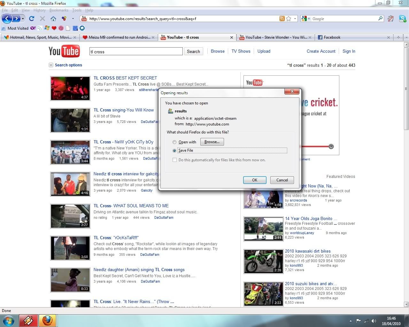Open TL Cross singing-You Will Know title
Image resolution: width=409 pixels, height=327 pixels.
click(x=124, y=110)
